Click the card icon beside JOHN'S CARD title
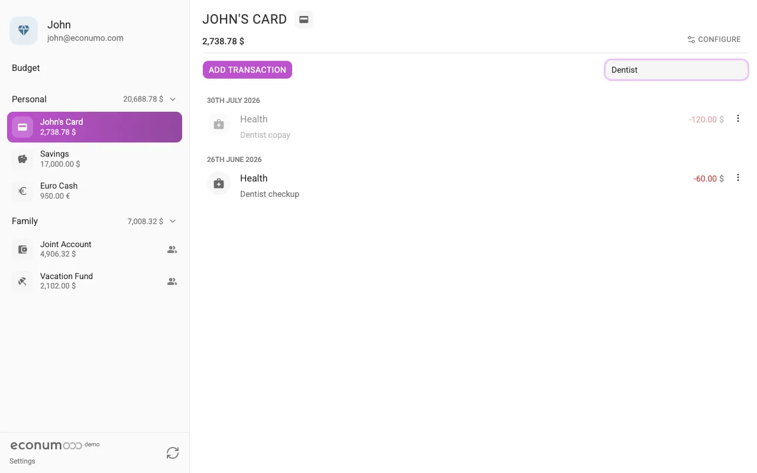The height and width of the screenshot is (473, 757). tap(304, 20)
